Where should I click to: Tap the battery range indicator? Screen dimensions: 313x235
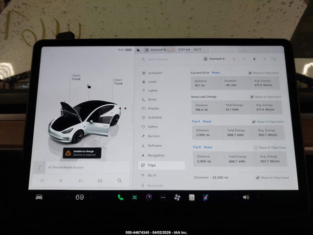pyautogui.click(x=125, y=49)
